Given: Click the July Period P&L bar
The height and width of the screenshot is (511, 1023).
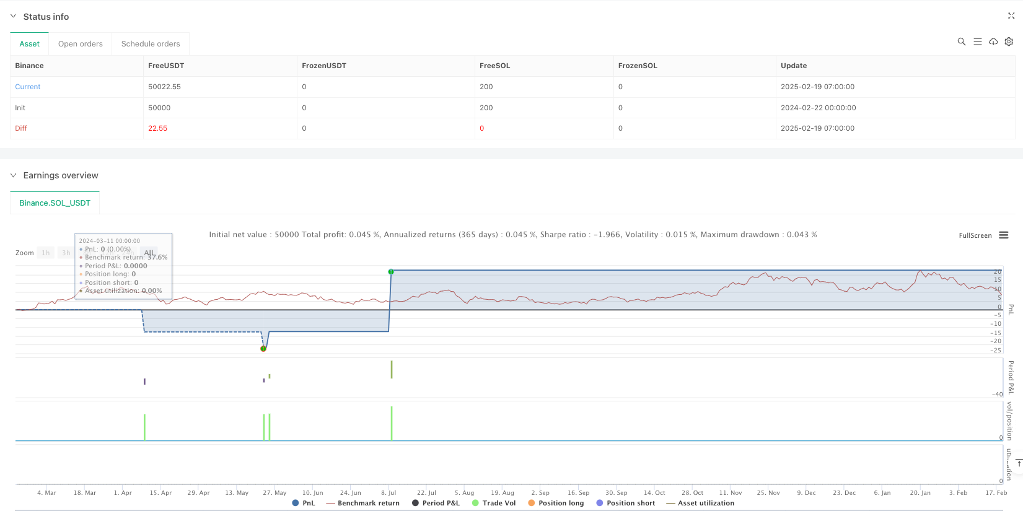Looking at the screenshot, I should click(392, 369).
